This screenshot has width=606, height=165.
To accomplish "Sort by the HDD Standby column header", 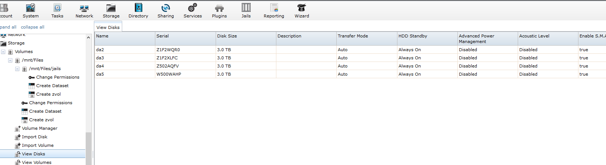I will (427, 39).
